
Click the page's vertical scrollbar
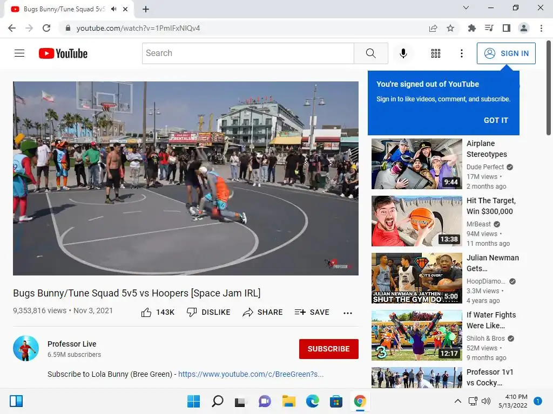[x=549, y=88]
